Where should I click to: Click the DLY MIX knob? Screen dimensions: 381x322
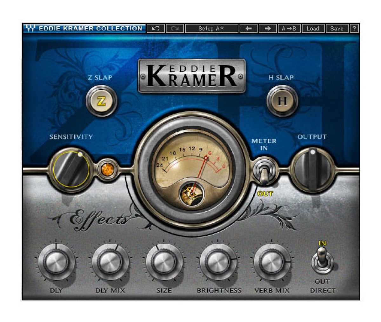[110, 262]
